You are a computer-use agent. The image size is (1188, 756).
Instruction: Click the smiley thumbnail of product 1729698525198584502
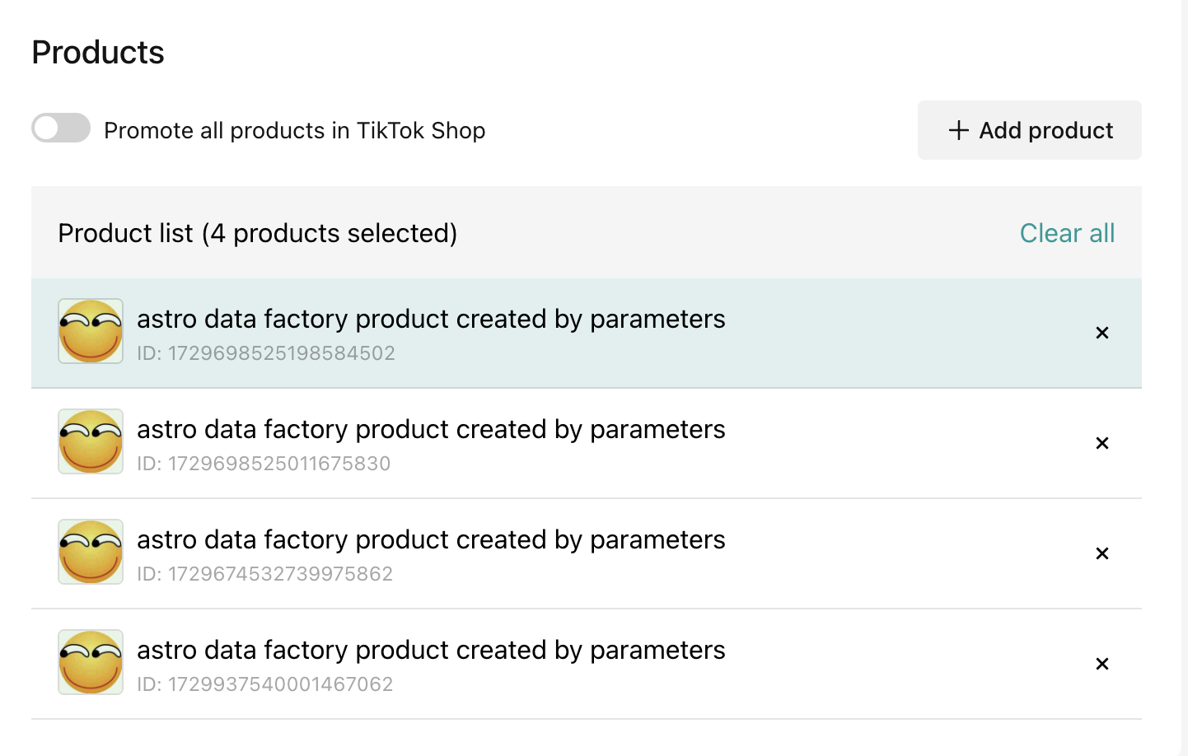point(91,331)
